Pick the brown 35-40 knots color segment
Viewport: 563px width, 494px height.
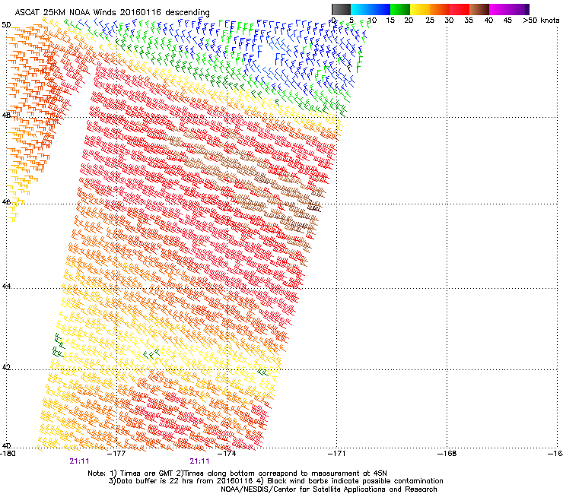[479, 9]
